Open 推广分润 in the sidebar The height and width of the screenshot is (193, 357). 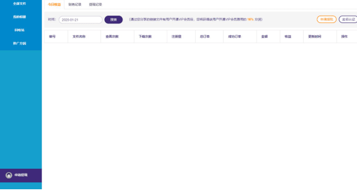20,43
